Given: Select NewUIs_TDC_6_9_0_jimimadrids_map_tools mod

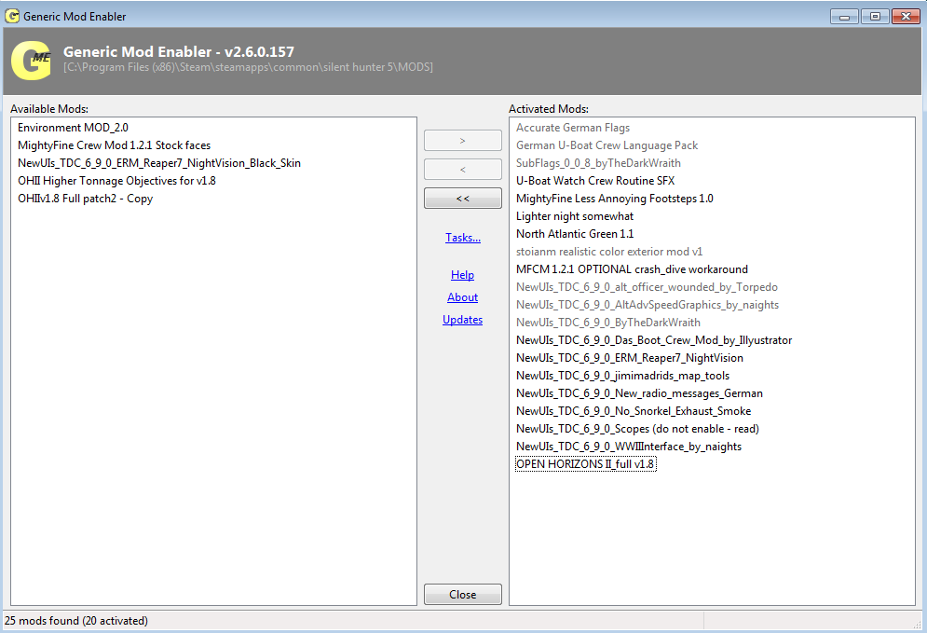Looking at the screenshot, I should [x=622, y=377].
